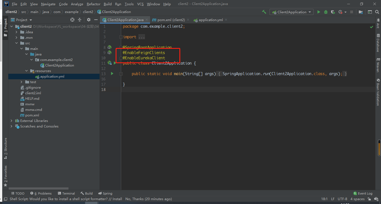Image resolution: width=381 pixels, height=204 pixels.
Task: Click the run gutter arrow at line 13
Action: pyautogui.click(x=112, y=74)
